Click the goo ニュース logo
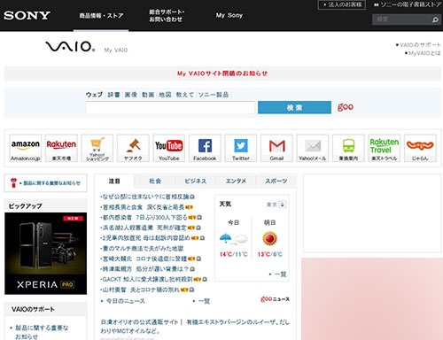 (x=275, y=299)
